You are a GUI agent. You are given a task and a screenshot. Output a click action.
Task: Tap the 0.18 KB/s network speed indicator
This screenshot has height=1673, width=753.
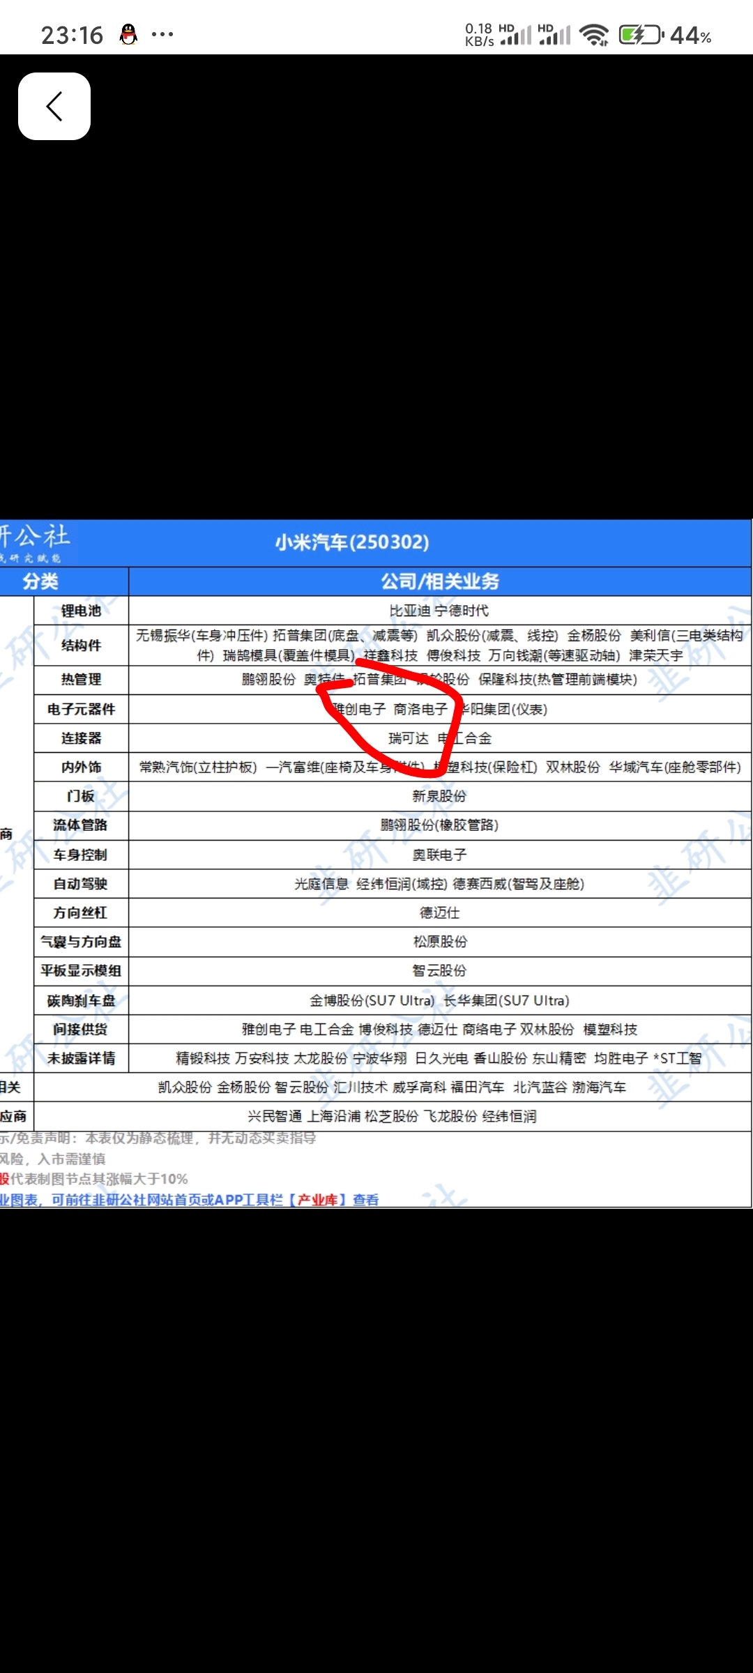(479, 35)
